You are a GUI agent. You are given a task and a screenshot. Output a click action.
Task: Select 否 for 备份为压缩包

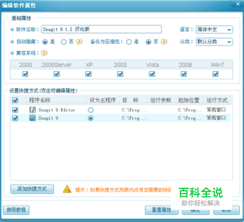tap(148, 42)
